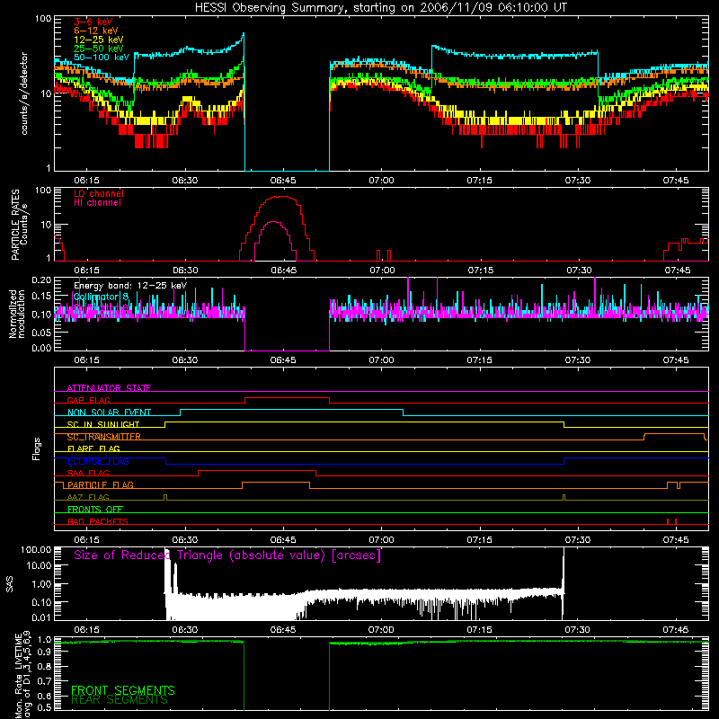Click the GAP_FLAG label
This screenshot has height=719, width=719.
88,400
